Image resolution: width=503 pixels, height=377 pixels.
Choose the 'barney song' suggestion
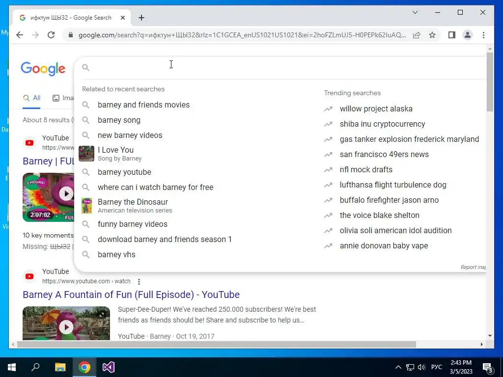pyautogui.click(x=119, y=120)
